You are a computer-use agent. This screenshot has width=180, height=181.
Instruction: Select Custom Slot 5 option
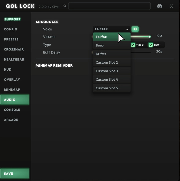(111, 88)
